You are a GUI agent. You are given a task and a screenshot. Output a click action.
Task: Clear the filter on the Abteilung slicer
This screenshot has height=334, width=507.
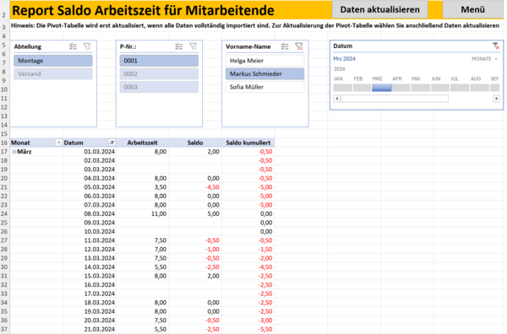click(x=87, y=46)
